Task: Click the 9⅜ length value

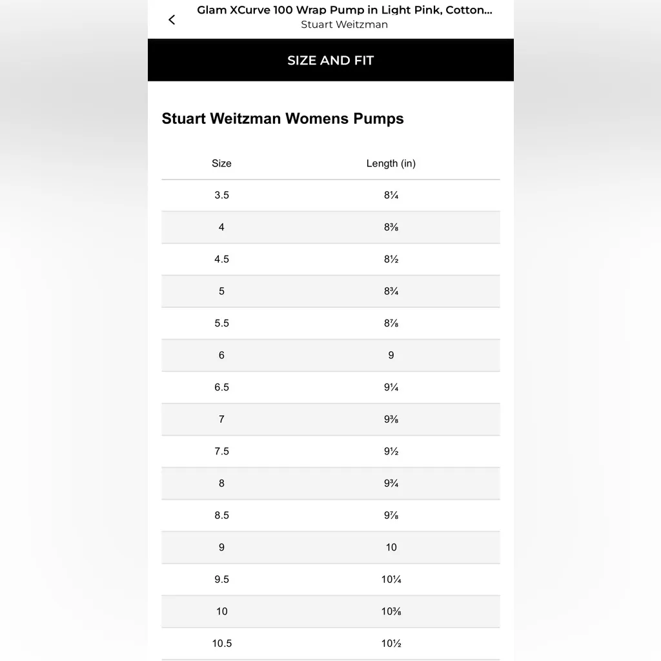Action: (391, 420)
